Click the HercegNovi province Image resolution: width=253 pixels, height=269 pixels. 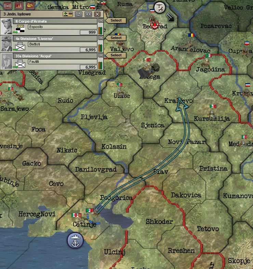point(37,214)
